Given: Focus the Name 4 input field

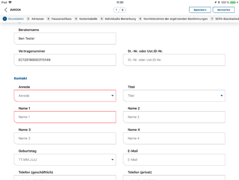Looking at the screenshot, I should (174, 138).
